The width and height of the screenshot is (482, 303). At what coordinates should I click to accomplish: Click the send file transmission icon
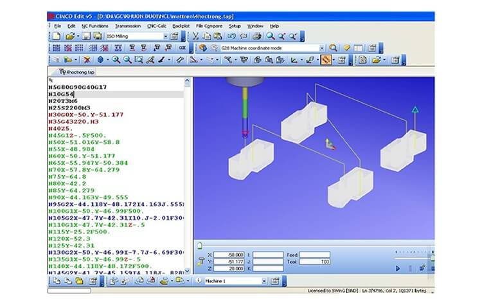113,280
